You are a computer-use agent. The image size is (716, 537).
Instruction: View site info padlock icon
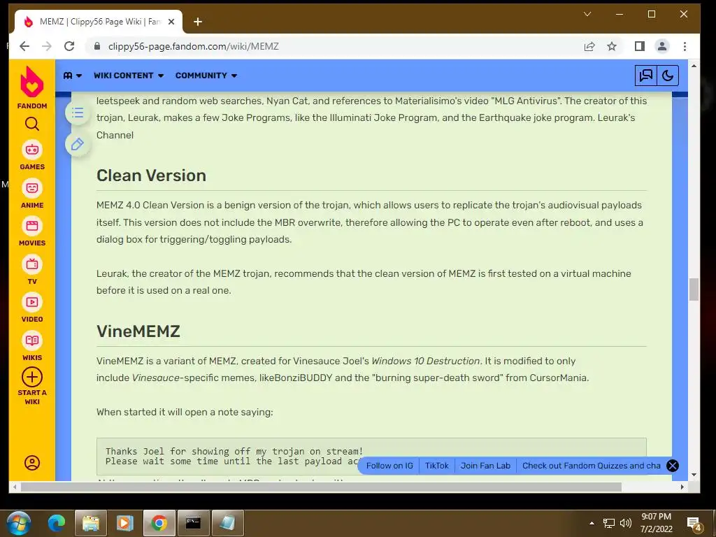tap(96, 46)
